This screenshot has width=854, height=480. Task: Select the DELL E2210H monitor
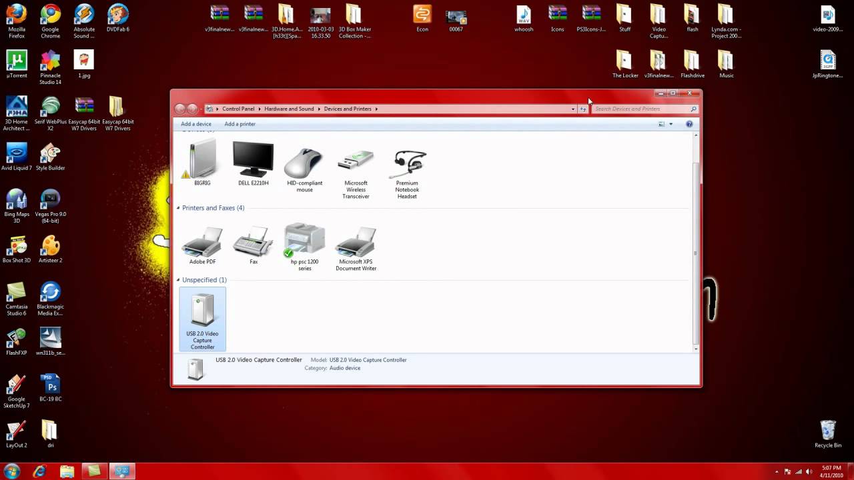click(254, 163)
